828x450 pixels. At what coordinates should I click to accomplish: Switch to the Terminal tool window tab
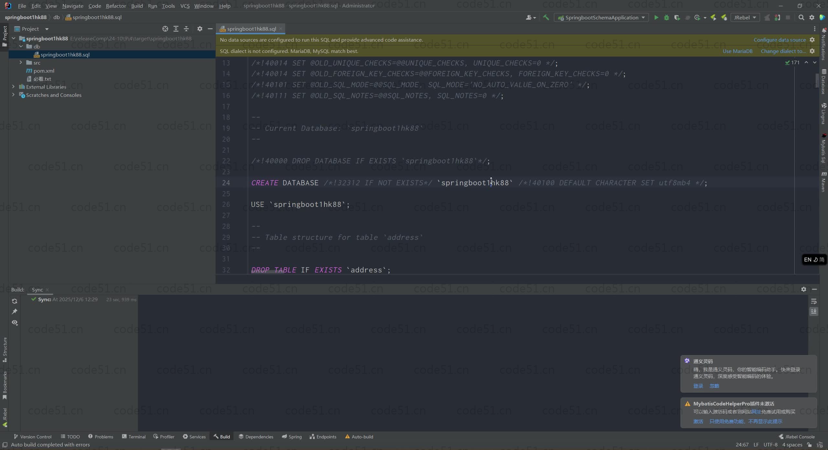(134, 436)
